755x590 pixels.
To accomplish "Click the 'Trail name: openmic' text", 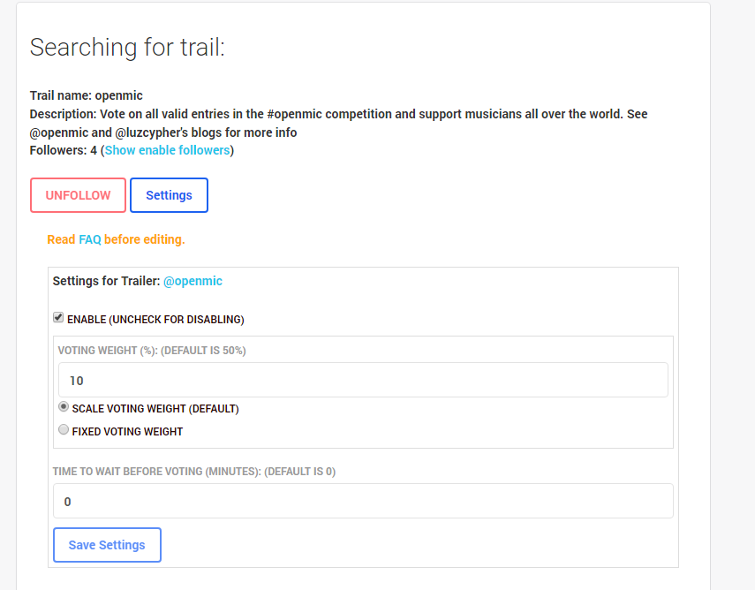I will coord(87,95).
